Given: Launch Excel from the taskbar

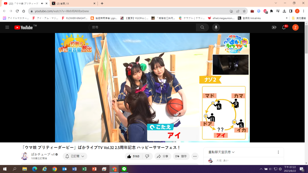Looking at the screenshot, I should (x=84, y=169).
